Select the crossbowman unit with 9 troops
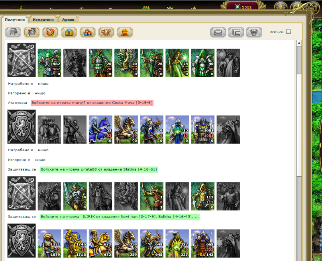Image resolution: width=322 pixels, height=261 pixels. click(151, 130)
